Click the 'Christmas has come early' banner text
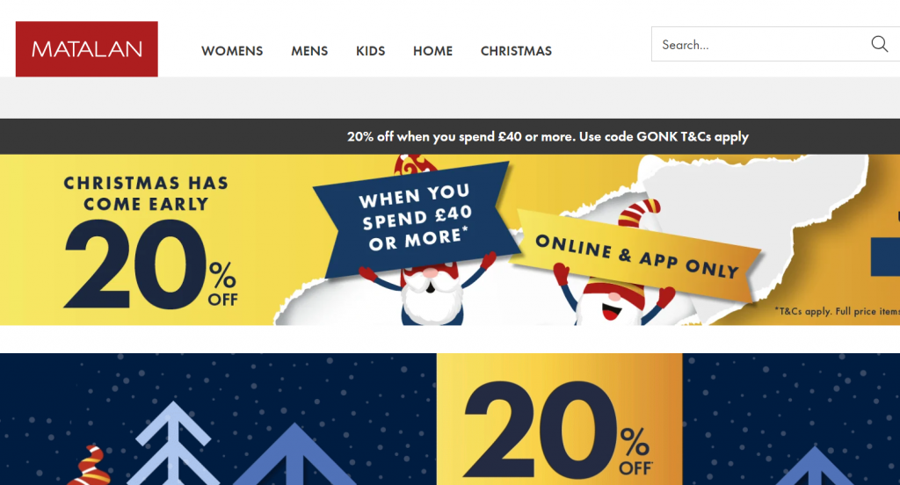This screenshot has height=485, width=900. click(x=146, y=193)
